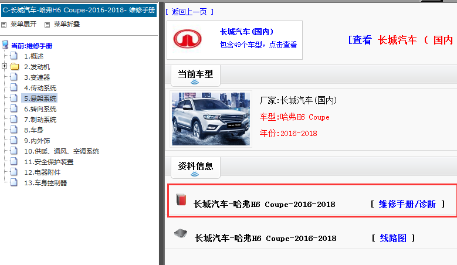Select the highlighted 5.悬架系统 item
The width and height of the screenshot is (457, 265).
click(x=40, y=98)
